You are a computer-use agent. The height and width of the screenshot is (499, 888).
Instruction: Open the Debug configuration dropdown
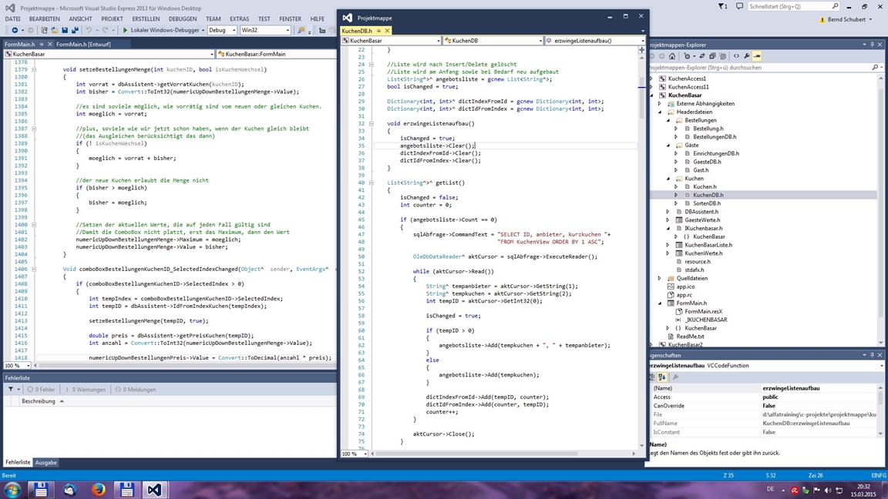(x=221, y=30)
